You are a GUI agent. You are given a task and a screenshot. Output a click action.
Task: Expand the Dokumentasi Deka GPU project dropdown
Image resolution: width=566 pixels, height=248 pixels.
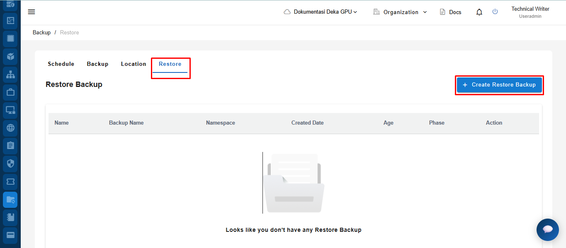point(321,12)
